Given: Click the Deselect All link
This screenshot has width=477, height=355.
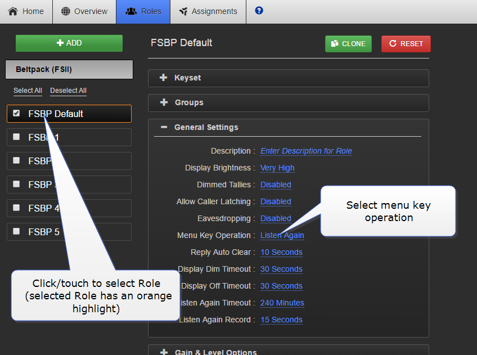Looking at the screenshot, I should click(68, 91).
